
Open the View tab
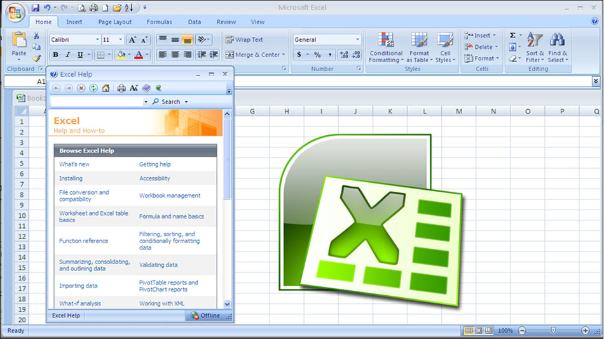coord(257,22)
